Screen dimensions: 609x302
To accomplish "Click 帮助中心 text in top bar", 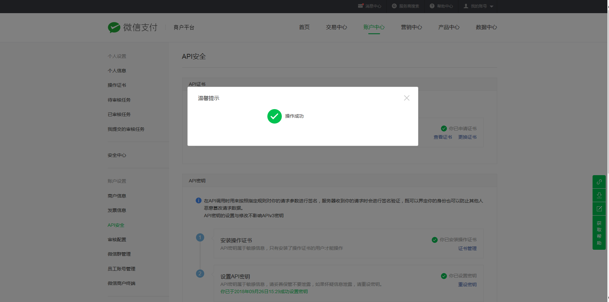I will click(445, 6).
